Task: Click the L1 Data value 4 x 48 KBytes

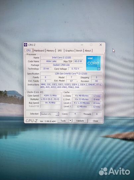Action: [82, 96]
